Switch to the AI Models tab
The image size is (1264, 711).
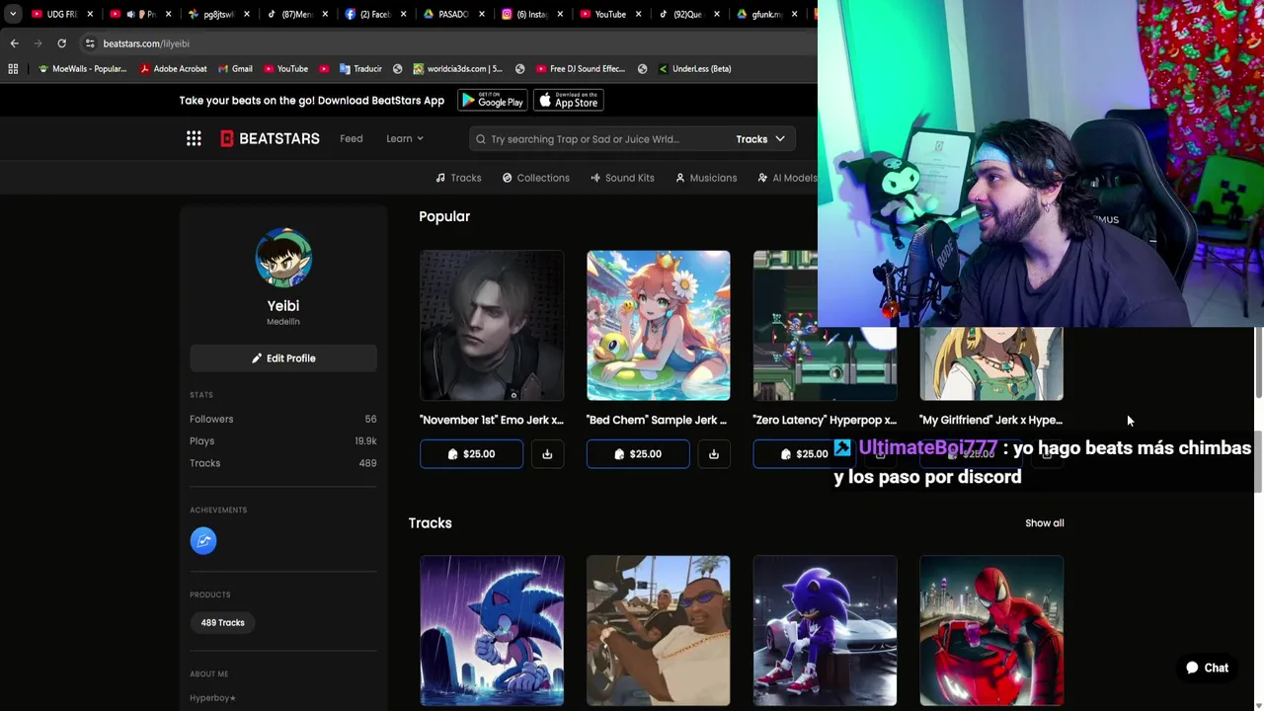(x=787, y=178)
